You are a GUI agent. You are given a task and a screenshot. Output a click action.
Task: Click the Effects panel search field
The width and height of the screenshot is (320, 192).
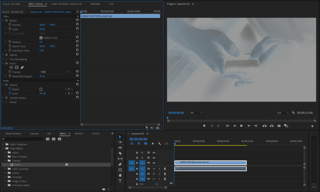22,139
